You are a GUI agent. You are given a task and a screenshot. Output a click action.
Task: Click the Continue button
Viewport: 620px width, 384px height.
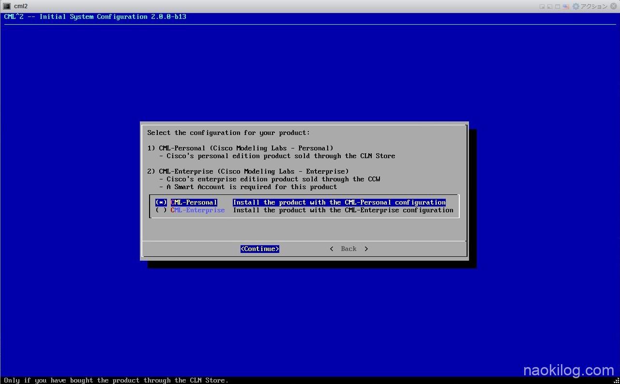pyautogui.click(x=260, y=249)
